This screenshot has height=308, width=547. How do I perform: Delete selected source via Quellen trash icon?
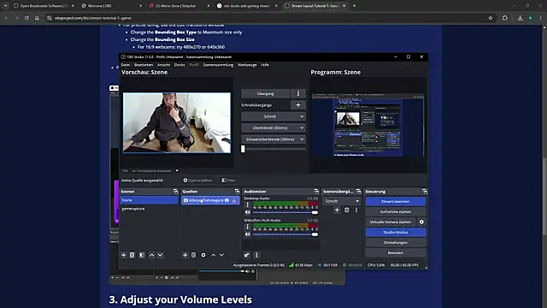click(194, 255)
